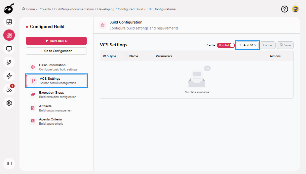The height and width of the screenshot is (174, 306).
Task: Open the Execution Steps section
Action: (56, 95)
